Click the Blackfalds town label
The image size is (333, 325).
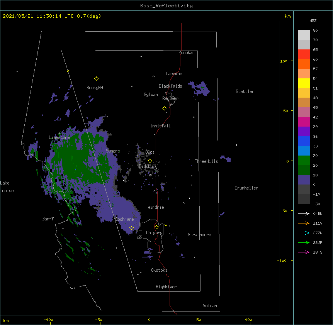(170, 86)
